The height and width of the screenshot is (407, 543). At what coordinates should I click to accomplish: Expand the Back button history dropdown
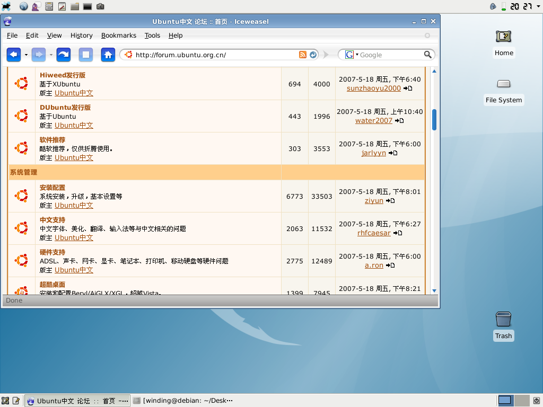pyautogui.click(x=26, y=55)
